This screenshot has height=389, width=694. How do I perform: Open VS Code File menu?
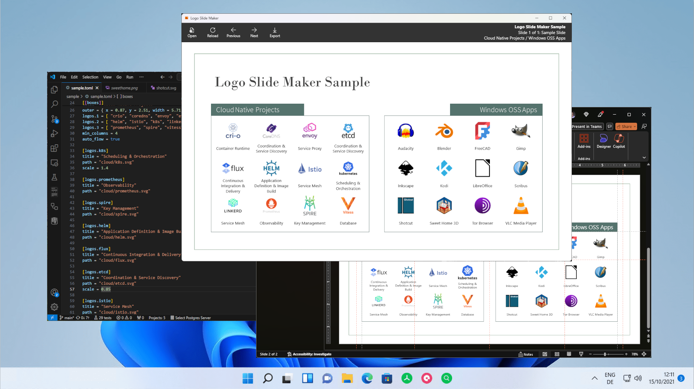tap(63, 77)
